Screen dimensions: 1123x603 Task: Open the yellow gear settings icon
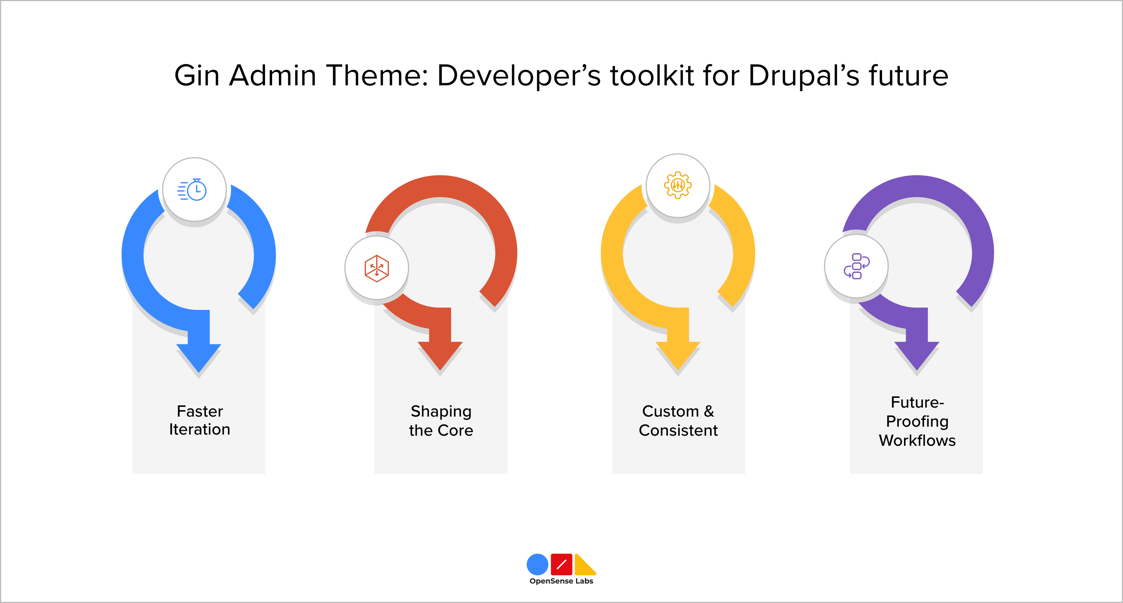click(x=677, y=186)
